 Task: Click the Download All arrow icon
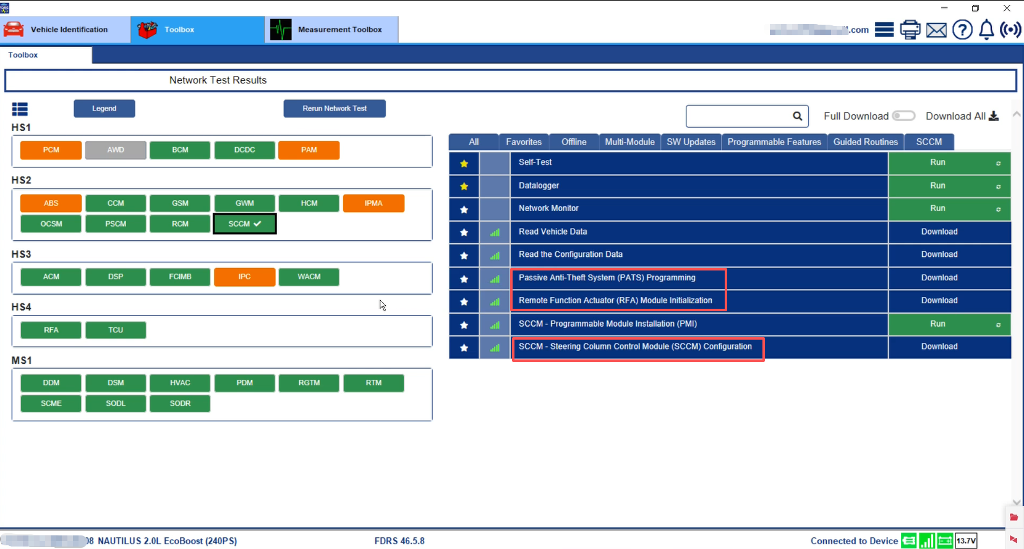[x=994, y=116]
